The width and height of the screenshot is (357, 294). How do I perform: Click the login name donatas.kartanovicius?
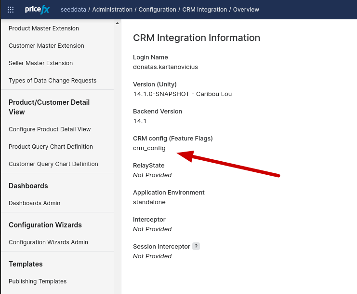pos(165,67)
